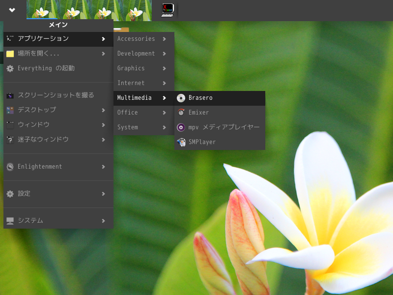
Task: Click the ウィンドウ window icon
Action: pos(10,125)
